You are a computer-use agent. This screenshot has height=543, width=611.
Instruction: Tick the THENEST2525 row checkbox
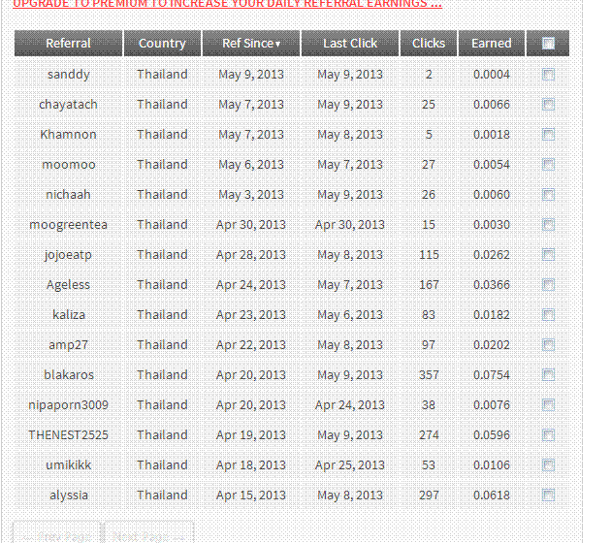tap(548, 435)
